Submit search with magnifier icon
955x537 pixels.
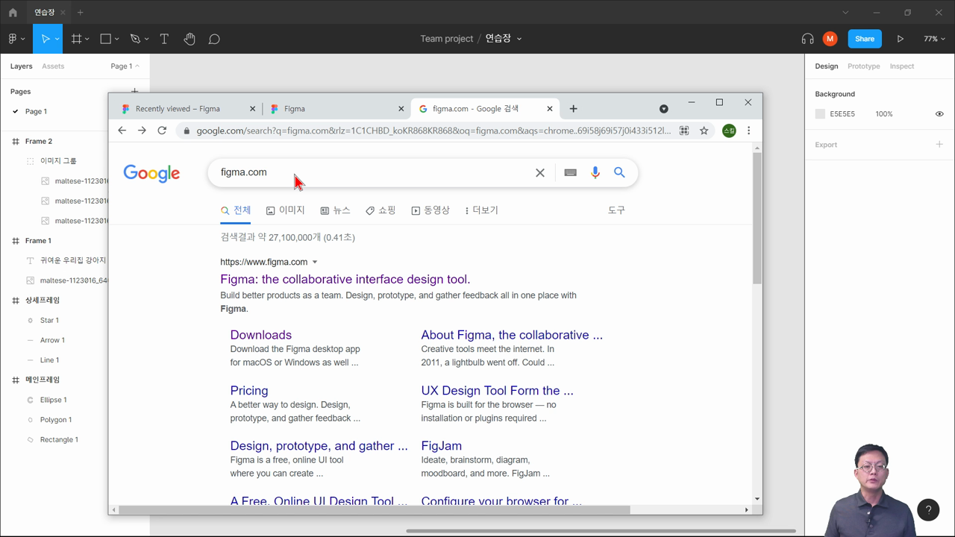tap(619, 172)
